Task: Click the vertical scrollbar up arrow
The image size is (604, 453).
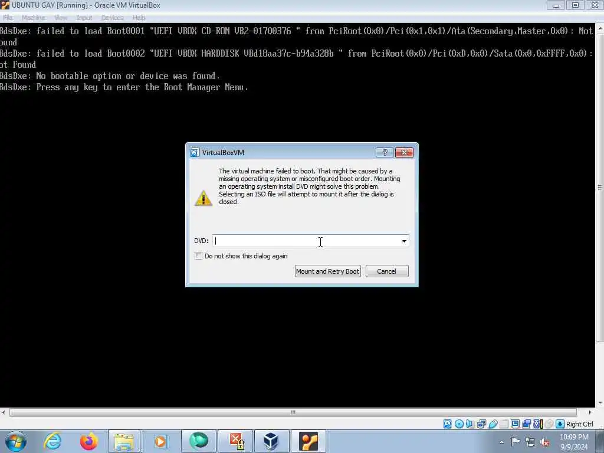Action: (600, 28)
